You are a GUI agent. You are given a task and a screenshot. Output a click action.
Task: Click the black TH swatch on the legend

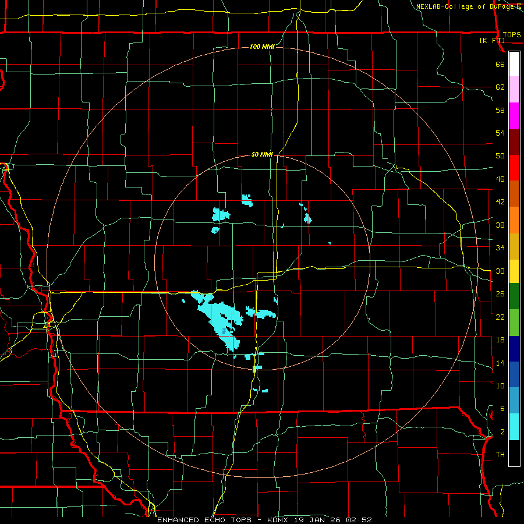pyautogui.click(x=514, y=453)
